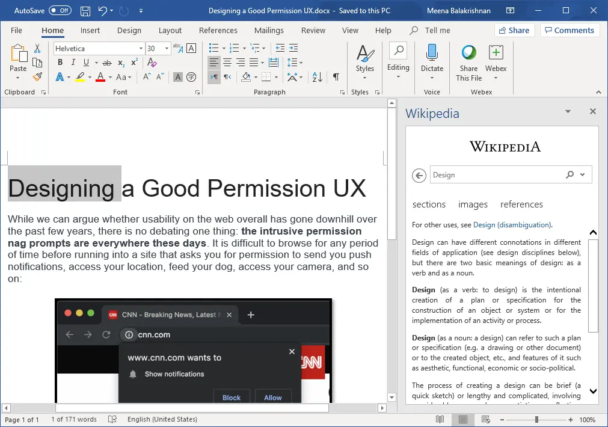Screen dimensions: 608x427
Task: Adjust the zoom slider handle
Action: pyautogui.click(x=536, y=419)
